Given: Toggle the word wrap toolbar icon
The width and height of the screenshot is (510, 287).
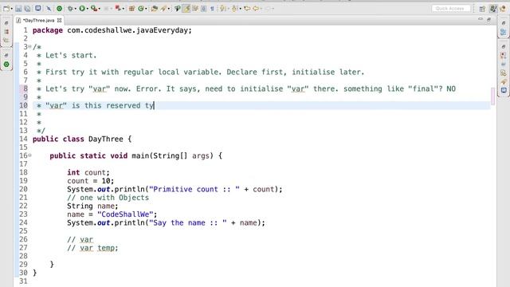Looking at the screenshot, I should click(195, 9).
